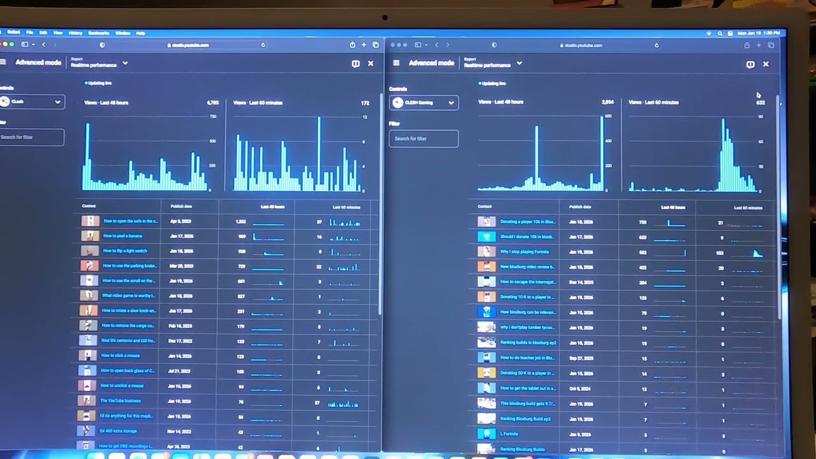
Task: Close Advanced mode in right window
Action: point(766,64)
